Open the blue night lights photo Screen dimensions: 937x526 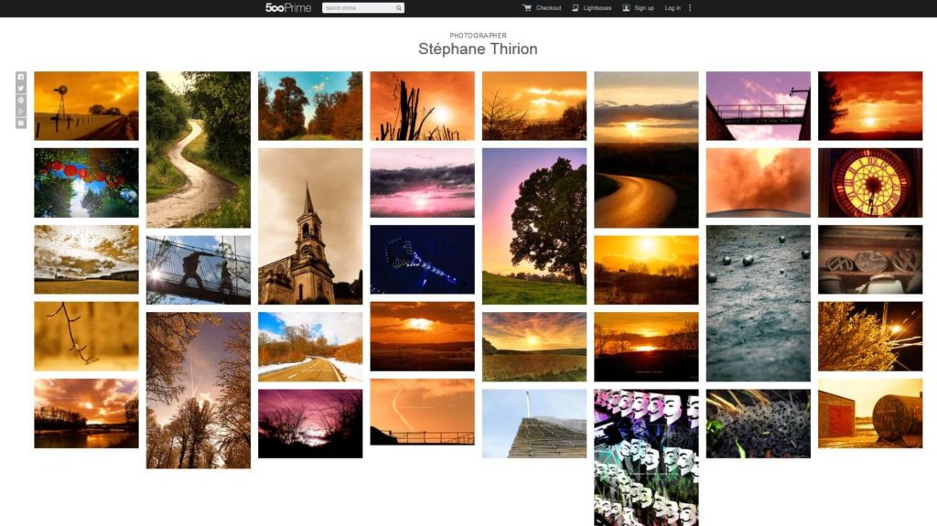423,260
